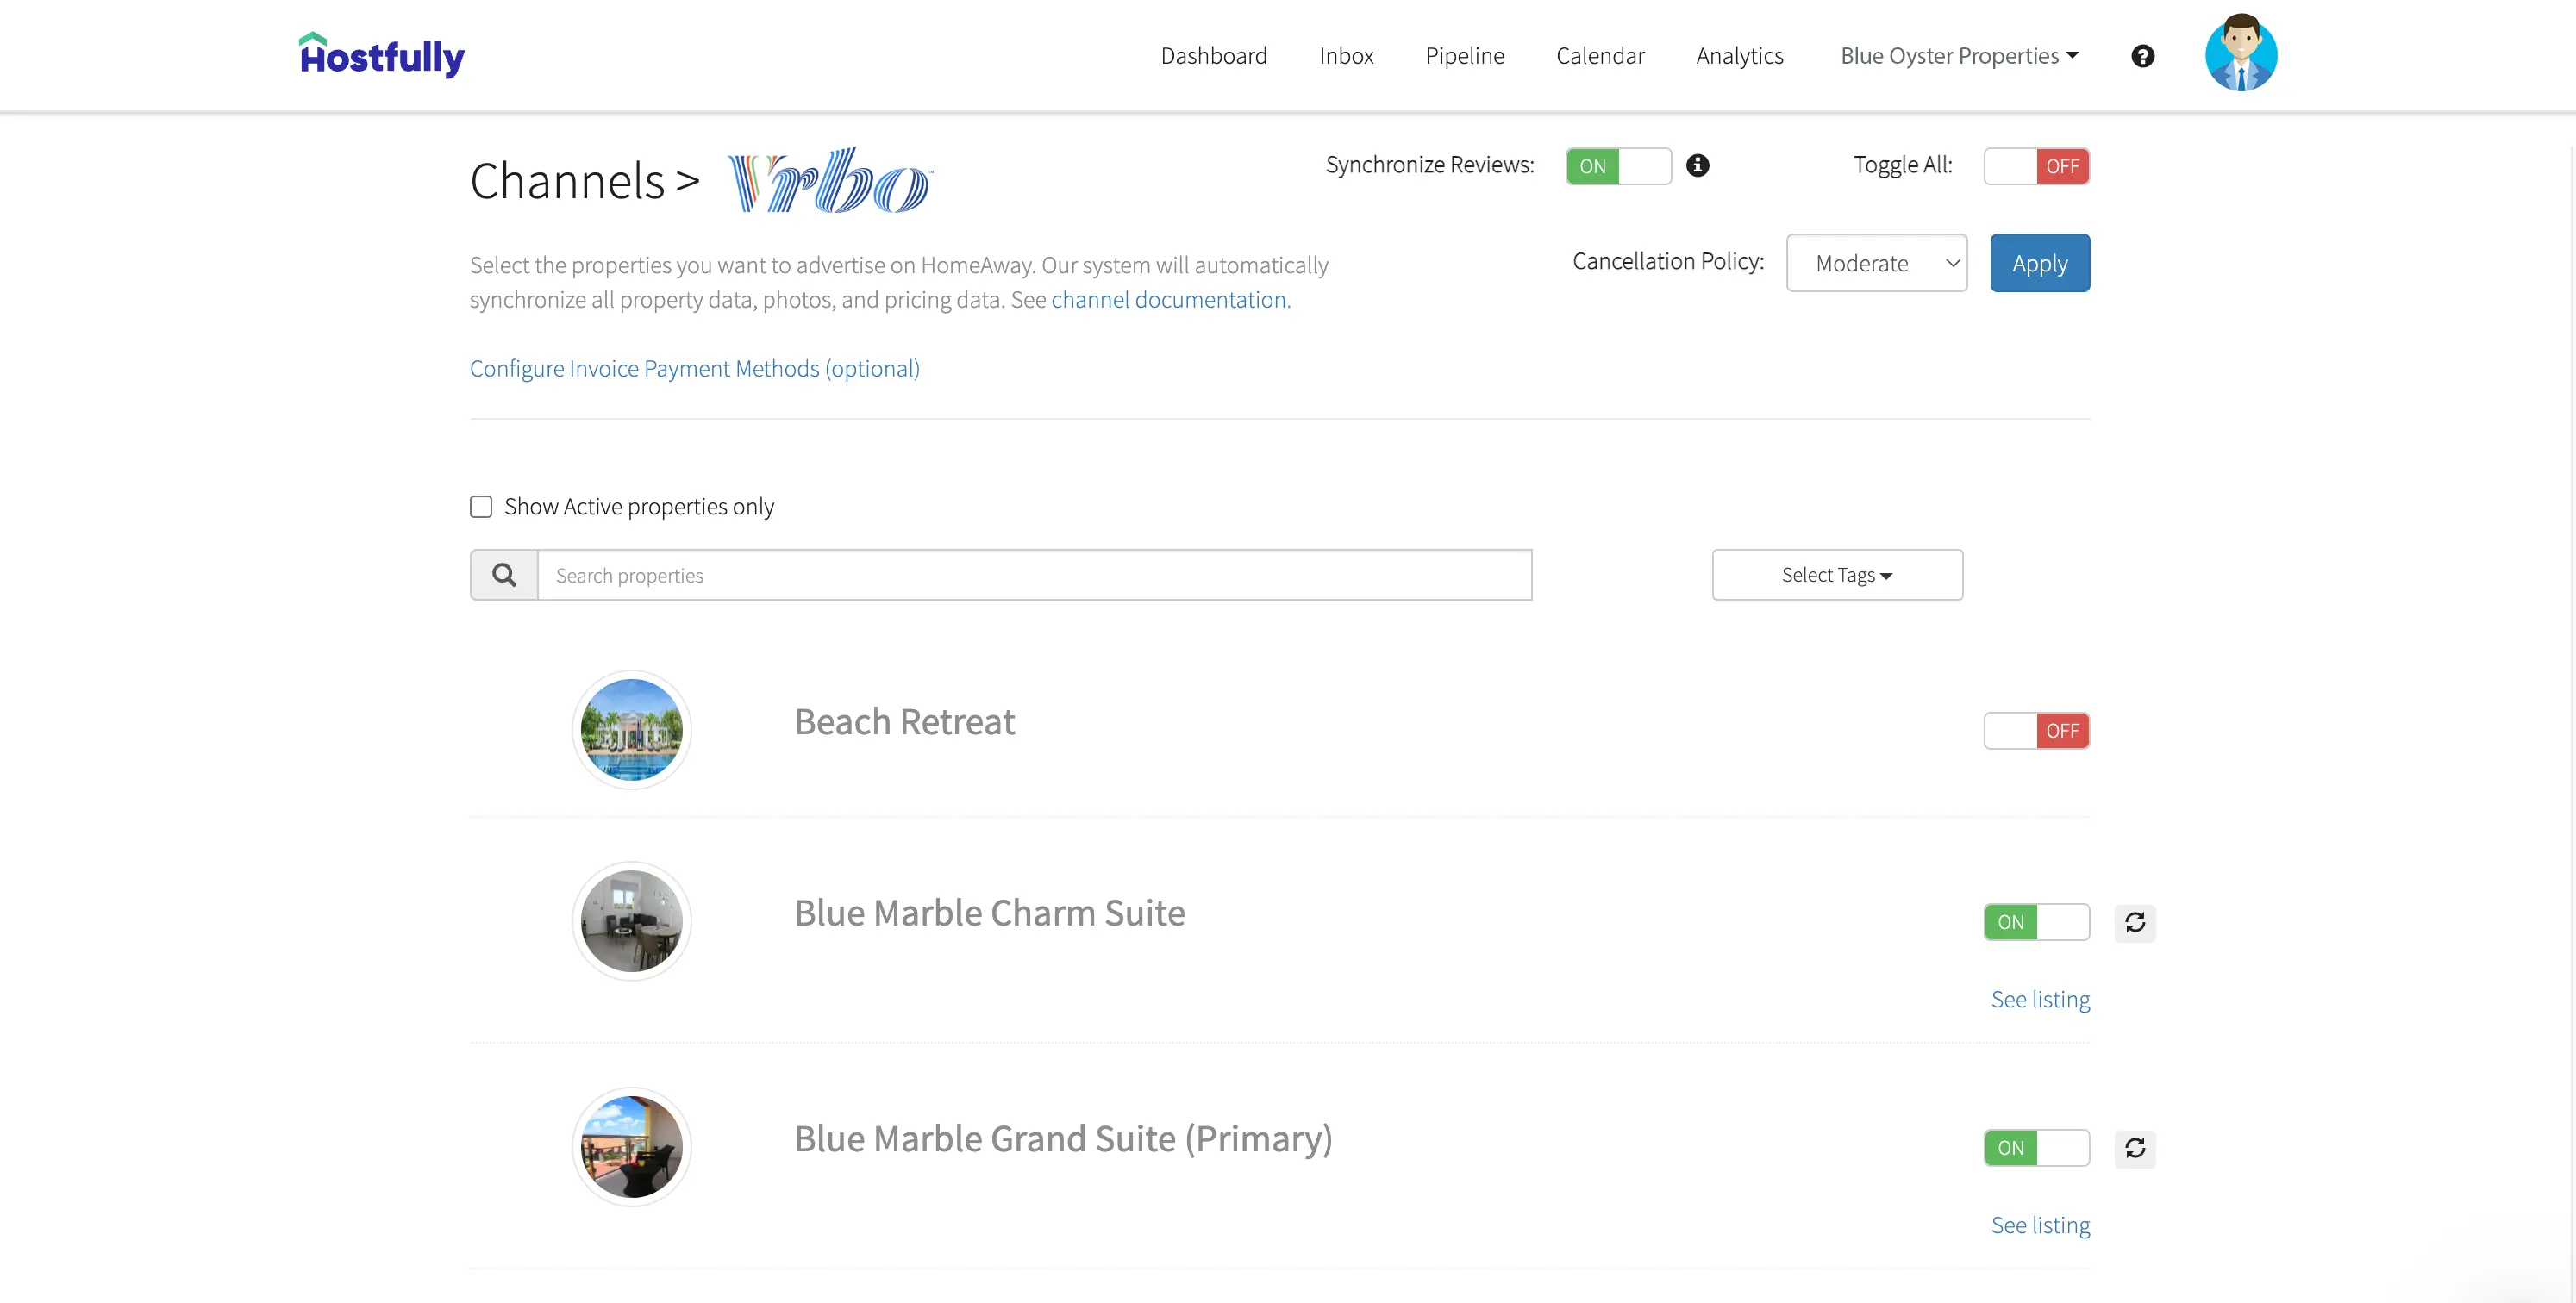
Task: Click the Channels heading text
Action: click(567, 181)
